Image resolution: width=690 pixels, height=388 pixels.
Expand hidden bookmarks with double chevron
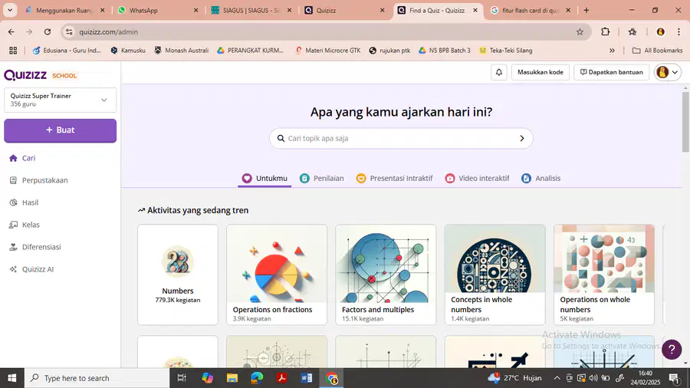point(612,51)
